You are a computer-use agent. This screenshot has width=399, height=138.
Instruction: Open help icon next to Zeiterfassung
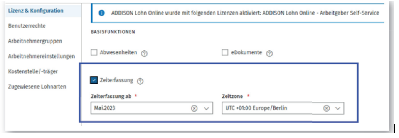[x=140, y=81]
